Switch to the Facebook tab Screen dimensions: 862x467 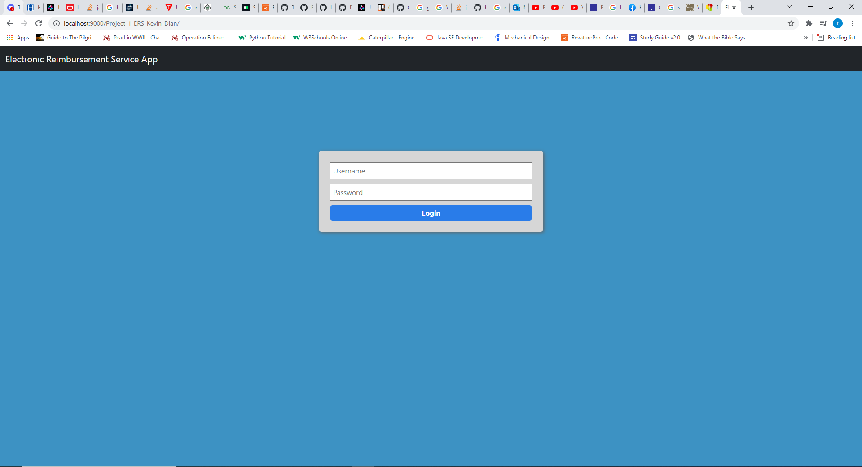pyautogui.click(x=634, y=8)
